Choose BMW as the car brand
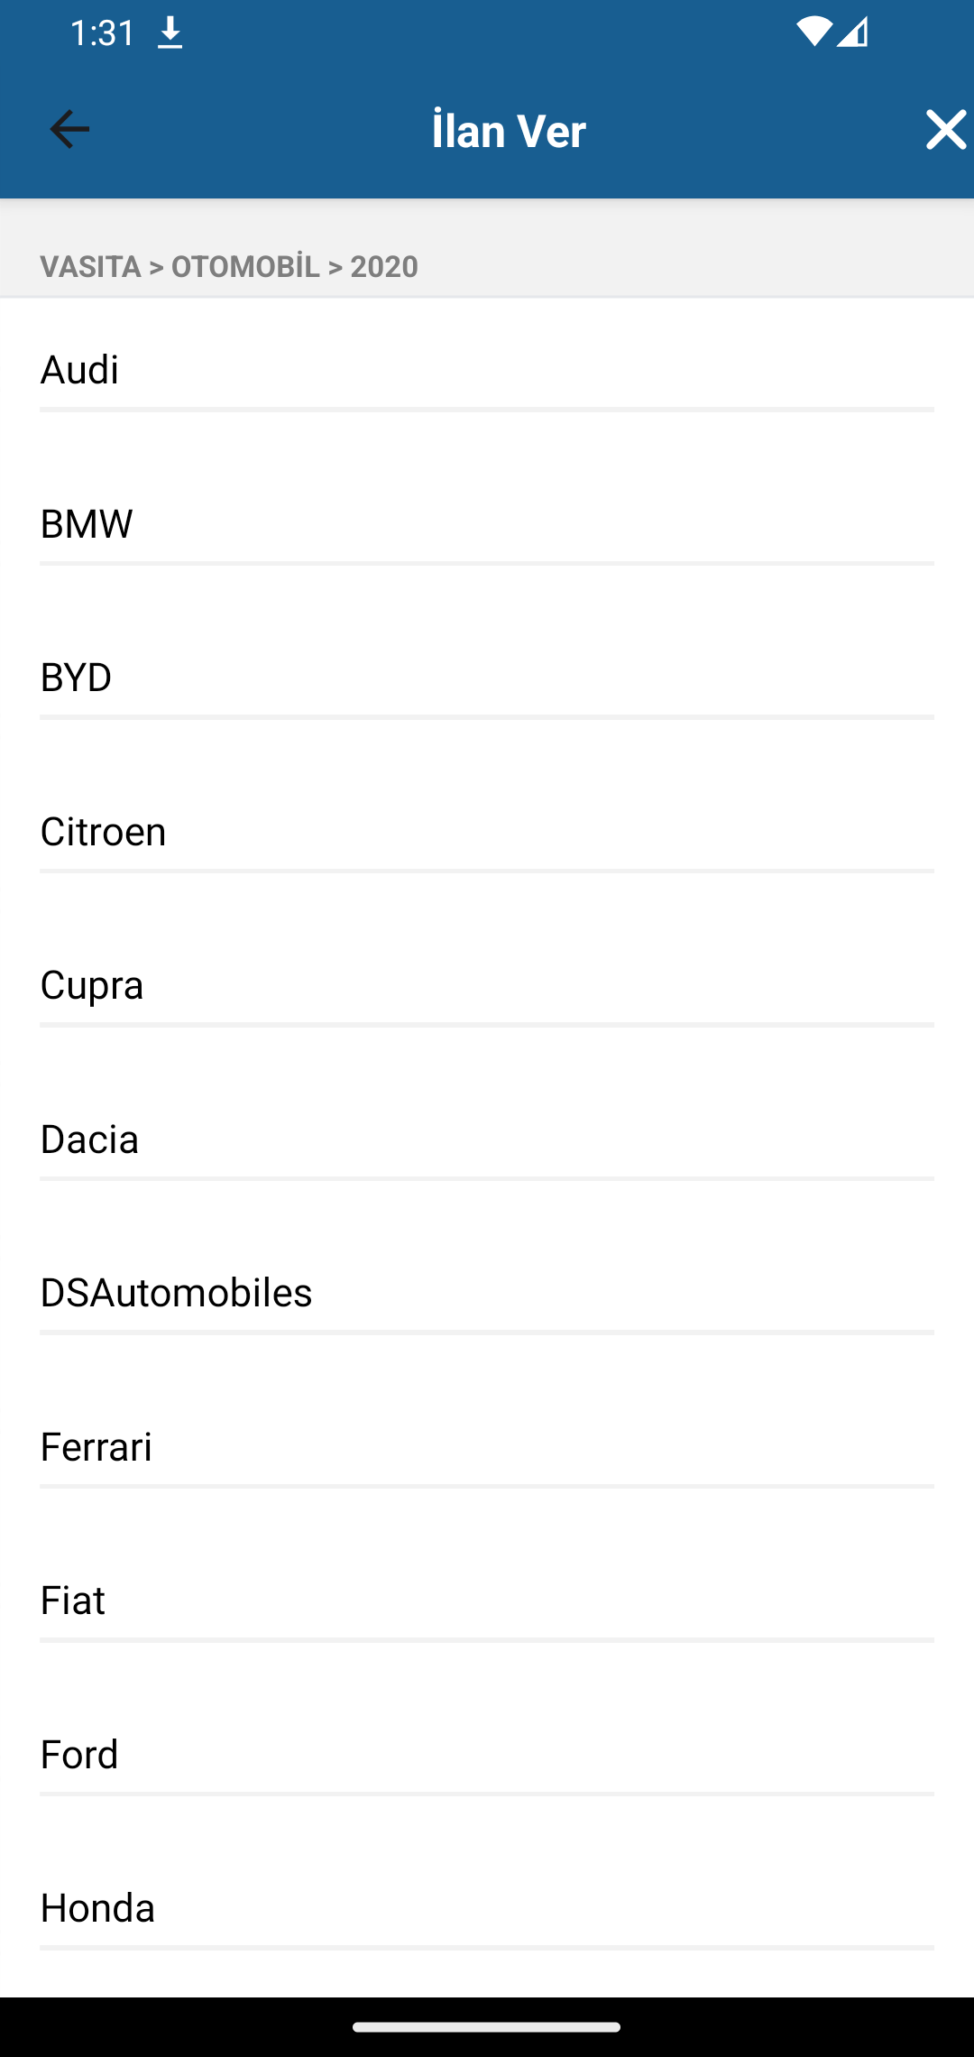 click(x=487, y=524)
